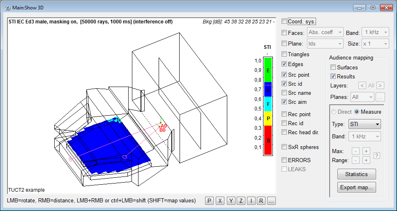Open the top Band 1 kHz dropdown
The image size is (397, 211).
coord(375,32)
